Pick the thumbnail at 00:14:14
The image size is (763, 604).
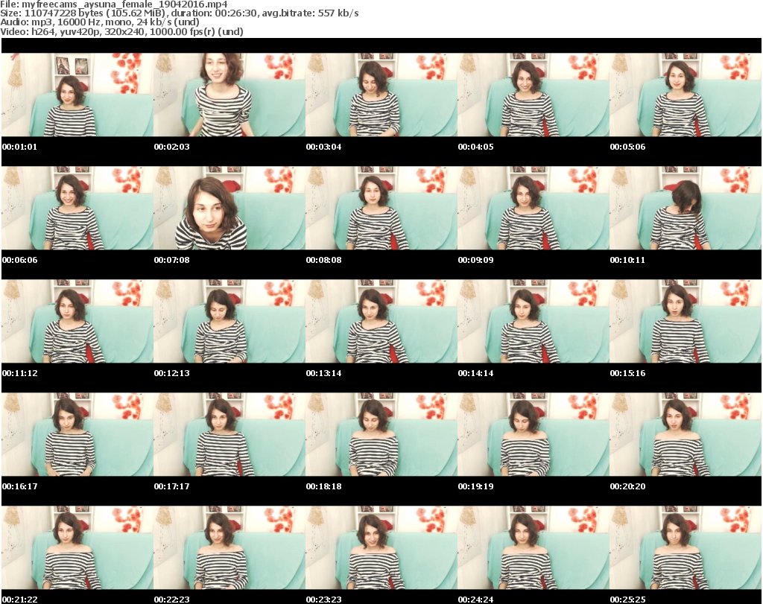pos(534,322)
